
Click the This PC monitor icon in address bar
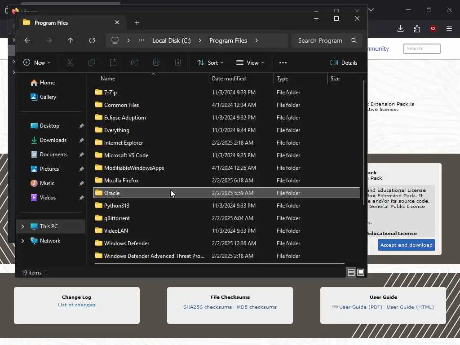(115, 40)
